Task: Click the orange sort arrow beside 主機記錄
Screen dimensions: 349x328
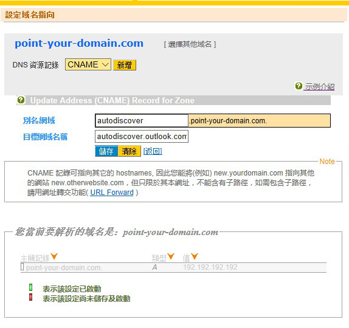Action: coord(54,256)
